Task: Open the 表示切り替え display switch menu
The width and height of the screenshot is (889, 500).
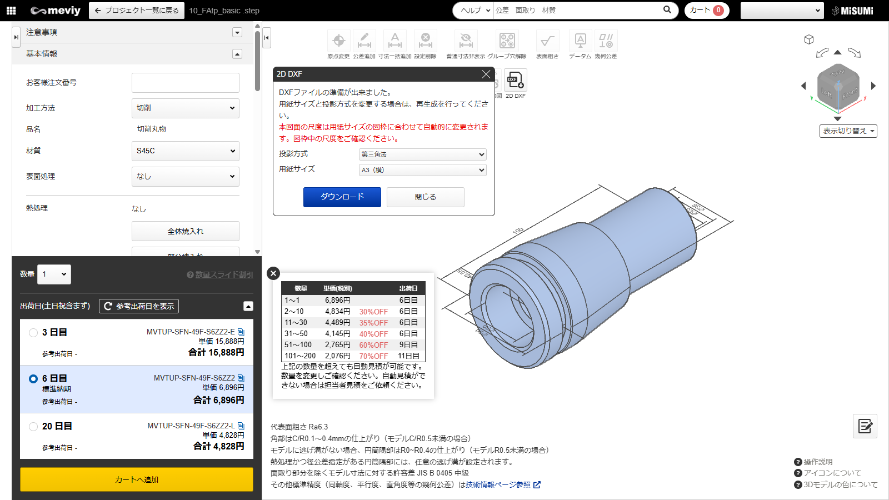Action: point(848,131)
